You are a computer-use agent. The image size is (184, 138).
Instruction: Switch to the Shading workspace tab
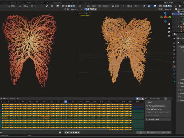(49, 3)
